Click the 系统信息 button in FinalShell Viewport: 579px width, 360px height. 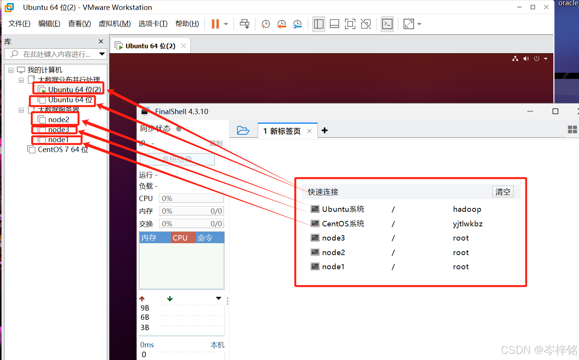pos(177,159)
